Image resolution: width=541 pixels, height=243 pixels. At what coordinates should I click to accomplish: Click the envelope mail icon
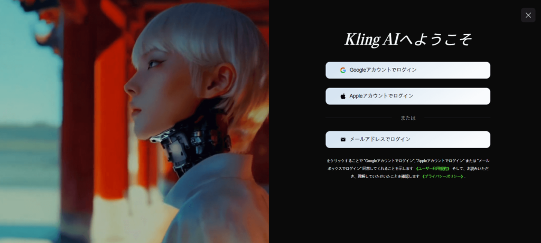click(x=342, y=139)
